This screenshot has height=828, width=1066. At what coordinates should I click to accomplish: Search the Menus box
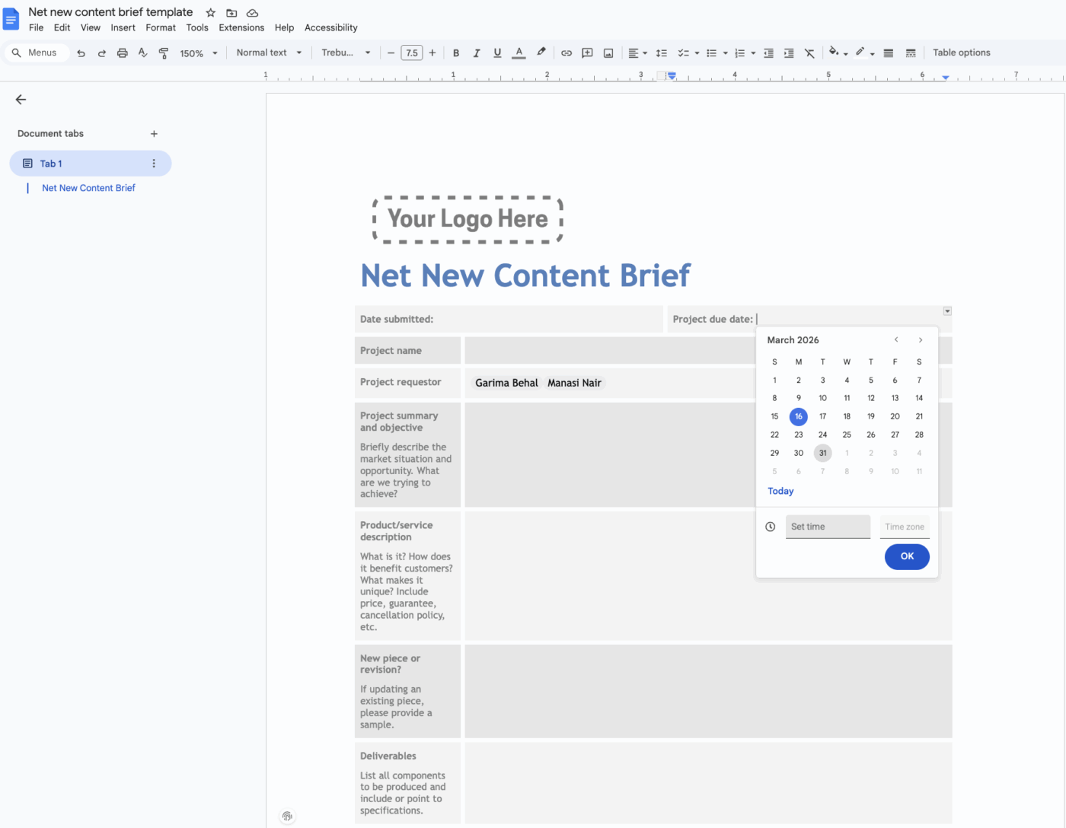click(x=37, y=53)
